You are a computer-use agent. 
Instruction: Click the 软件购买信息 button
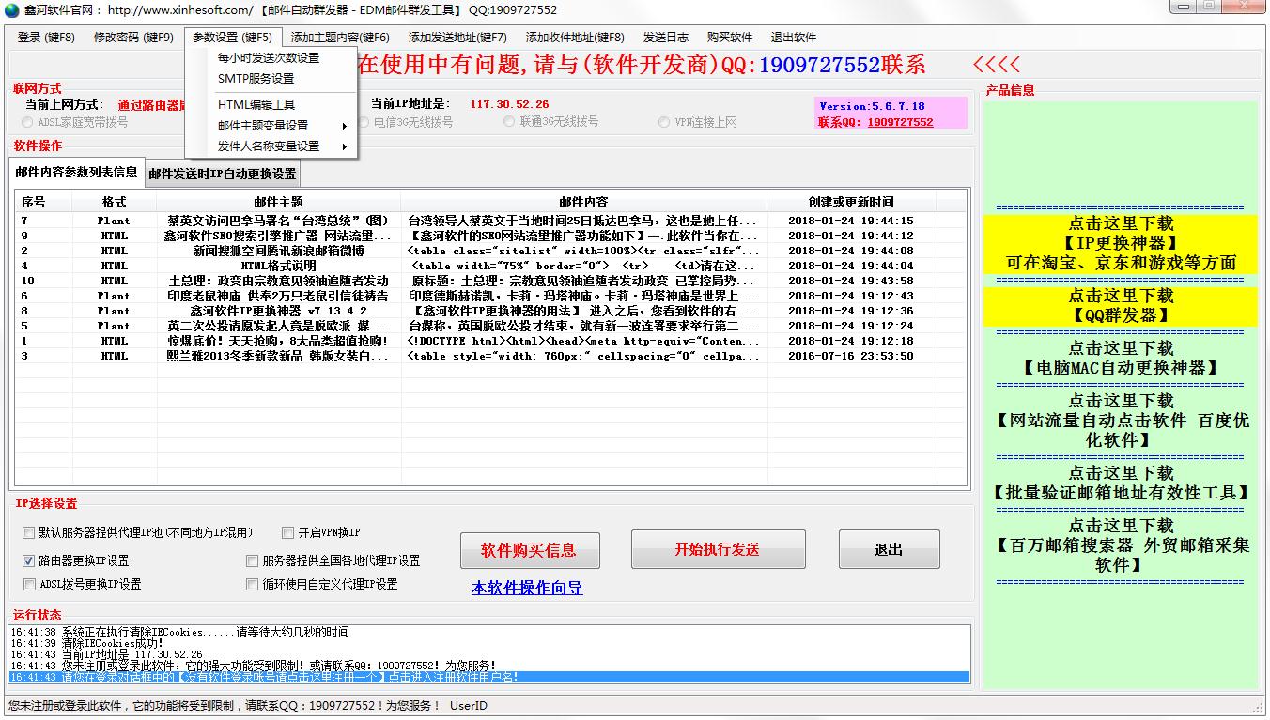528,550
